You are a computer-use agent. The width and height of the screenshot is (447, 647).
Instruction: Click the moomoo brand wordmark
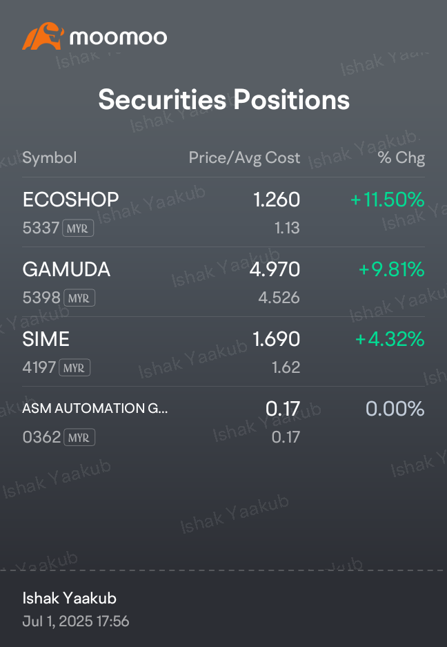click(x=119, y=37)
